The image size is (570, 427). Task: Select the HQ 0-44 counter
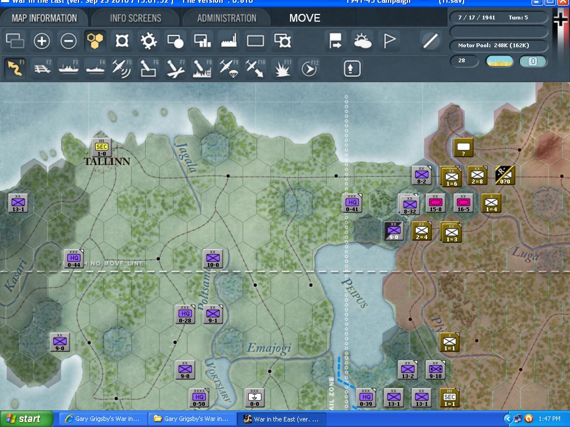point(74,259)
